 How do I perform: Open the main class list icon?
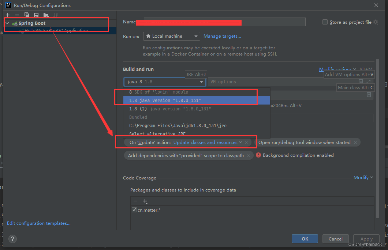(369, 95)
